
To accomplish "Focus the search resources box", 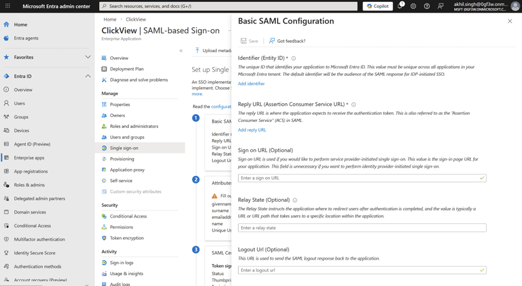I will point(228,6).
